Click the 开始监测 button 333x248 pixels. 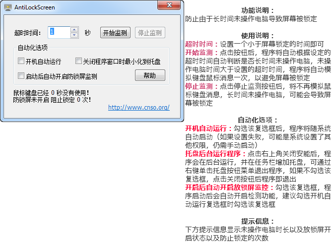(x=115, y=33)
